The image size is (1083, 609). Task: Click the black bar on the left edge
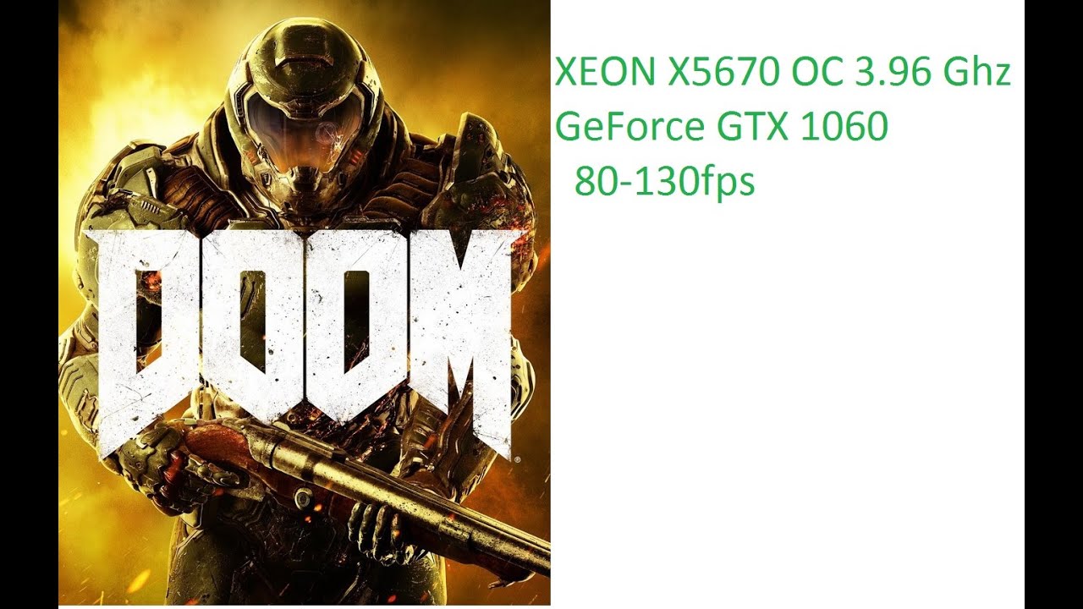pos(29,304)
